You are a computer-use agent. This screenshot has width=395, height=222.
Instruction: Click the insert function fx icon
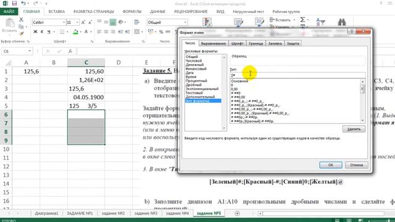click(x=70, y=51)
